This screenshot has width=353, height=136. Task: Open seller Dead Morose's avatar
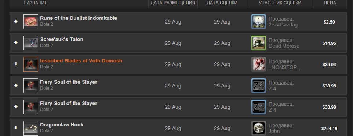259,43
